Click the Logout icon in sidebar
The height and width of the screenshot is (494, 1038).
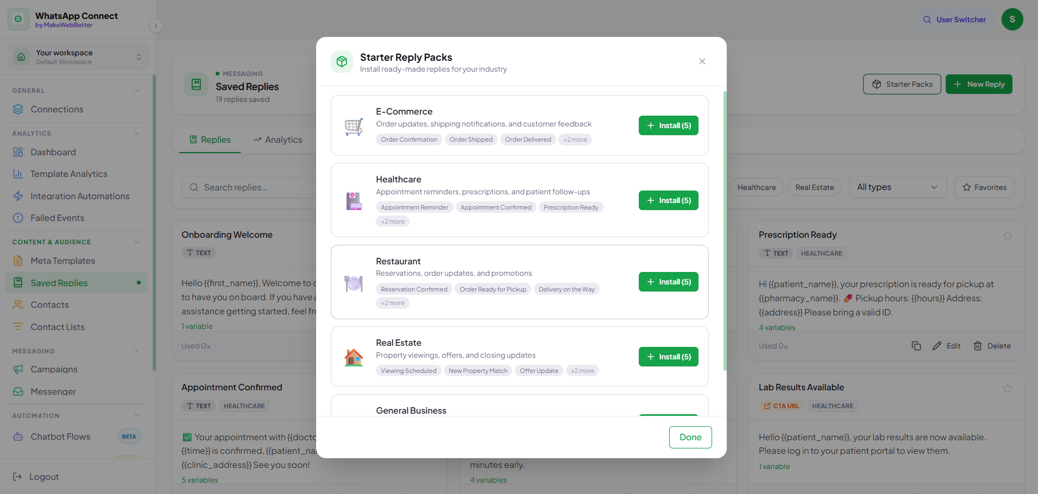[17, 477]
